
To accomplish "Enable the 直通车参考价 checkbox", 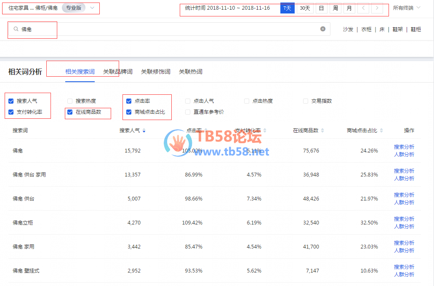I will (188, 112).
